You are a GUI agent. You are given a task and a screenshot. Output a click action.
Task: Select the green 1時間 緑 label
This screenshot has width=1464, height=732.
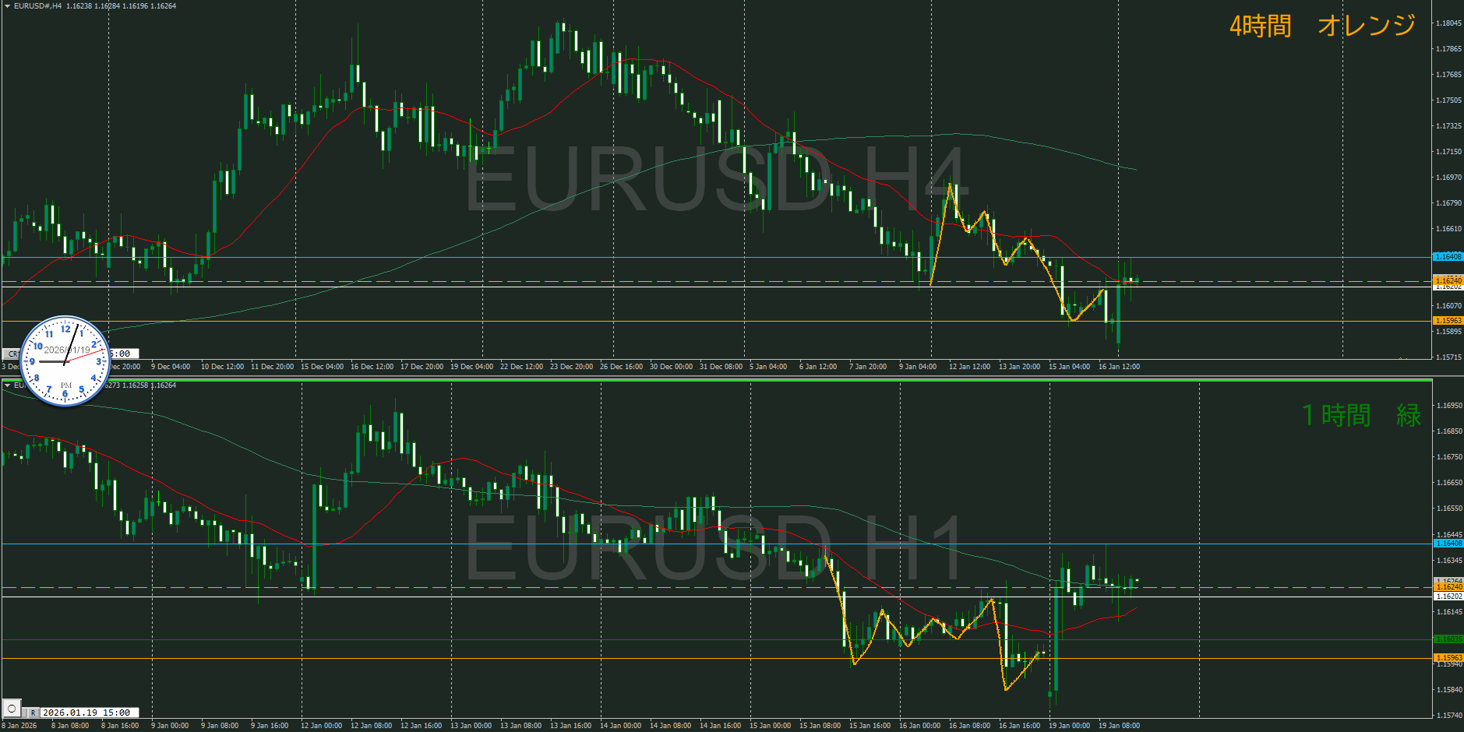pyautogui.click(x=1361, y=414)
